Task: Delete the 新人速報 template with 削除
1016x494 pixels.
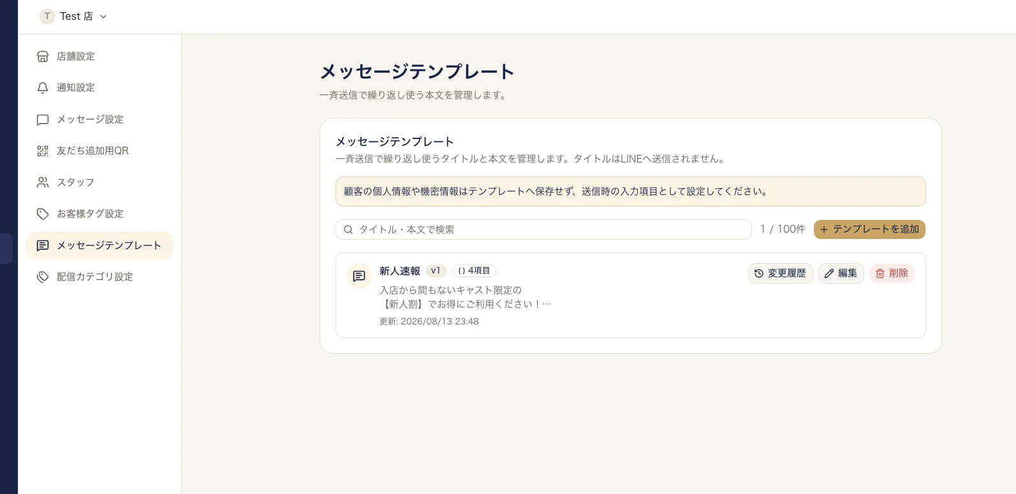Action: tap(892, 273)
